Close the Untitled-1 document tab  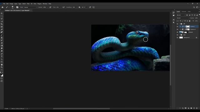(31, 11)
